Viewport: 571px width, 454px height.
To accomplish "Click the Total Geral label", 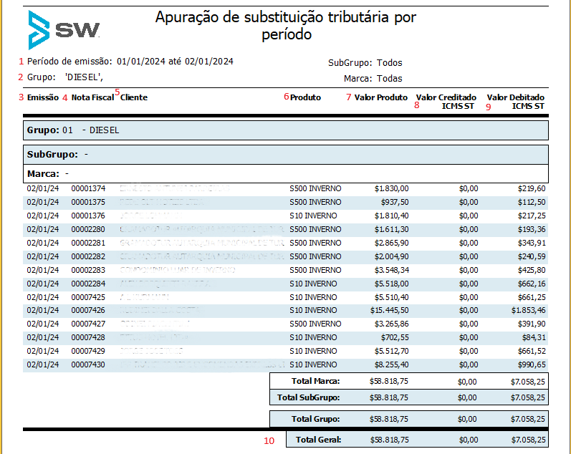I will click(318, 440).
